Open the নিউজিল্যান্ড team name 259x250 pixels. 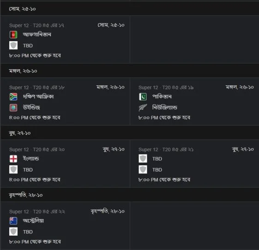click(x=165, y=107)
